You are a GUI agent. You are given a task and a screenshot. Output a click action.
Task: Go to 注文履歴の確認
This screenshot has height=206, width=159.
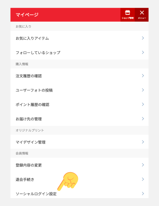[x=79, y=76]
